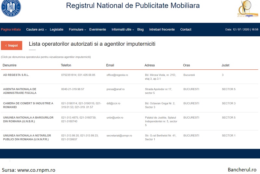
Task: Click the rnpm logo image
Action: 248,9
